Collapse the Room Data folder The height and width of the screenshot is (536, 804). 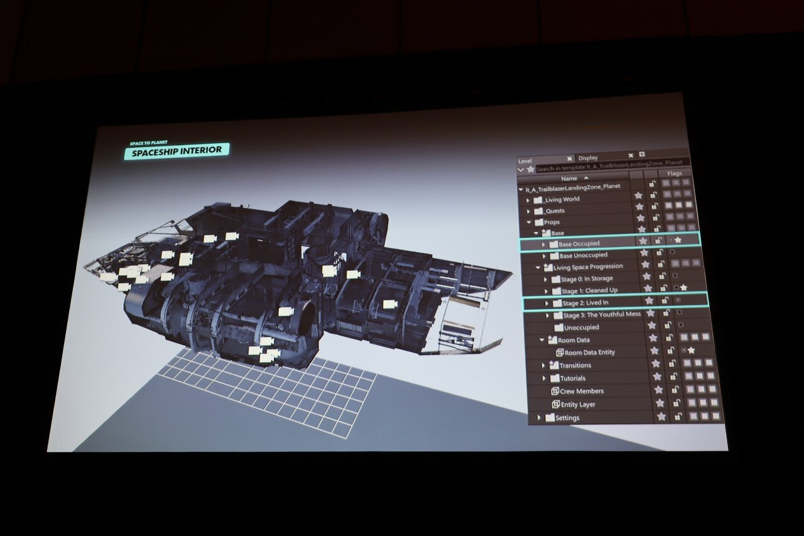[542, 341]
